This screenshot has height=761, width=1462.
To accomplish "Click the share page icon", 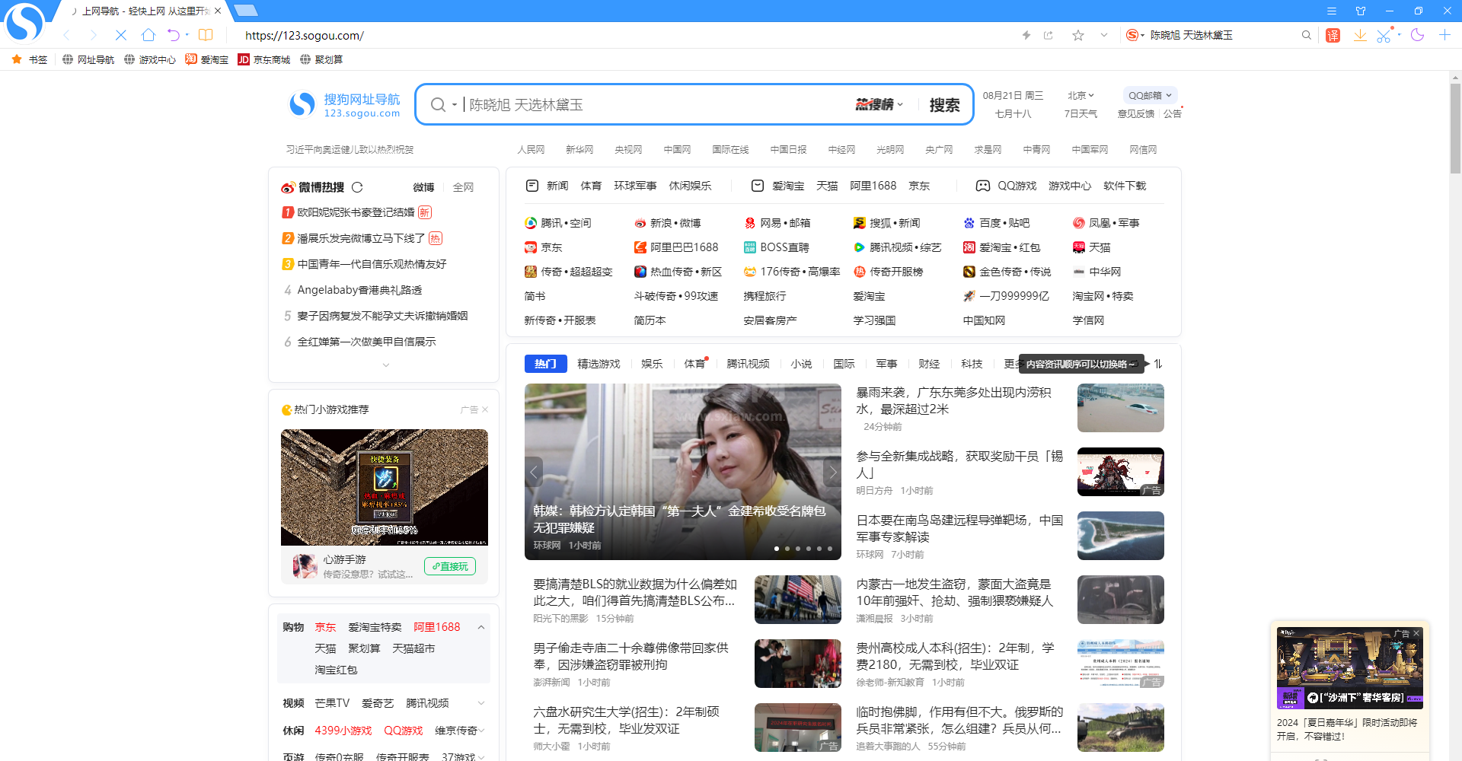I will pos(1049,35).
